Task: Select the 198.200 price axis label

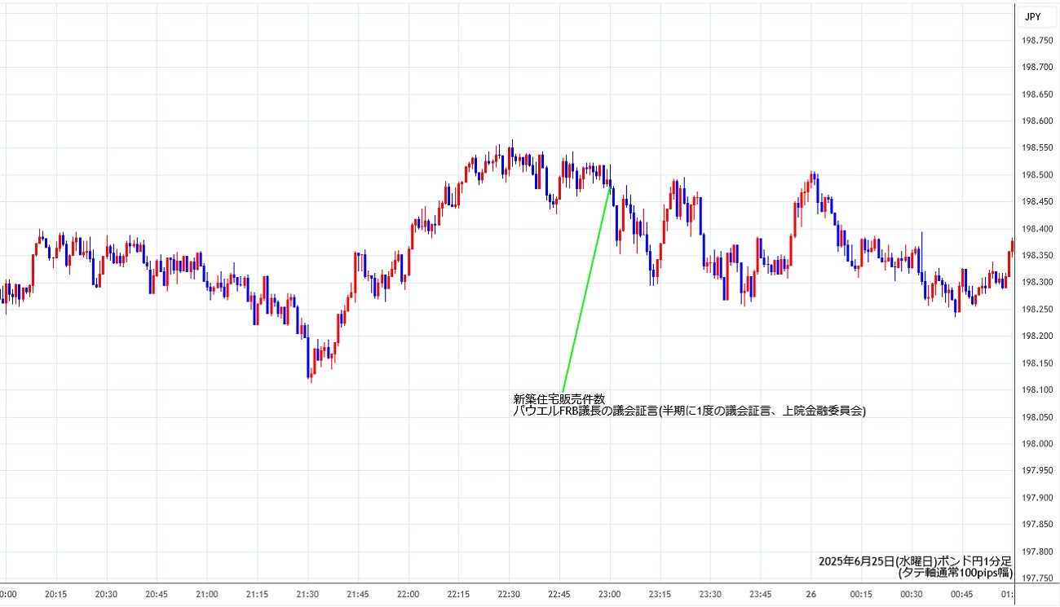Action: 1037,336
